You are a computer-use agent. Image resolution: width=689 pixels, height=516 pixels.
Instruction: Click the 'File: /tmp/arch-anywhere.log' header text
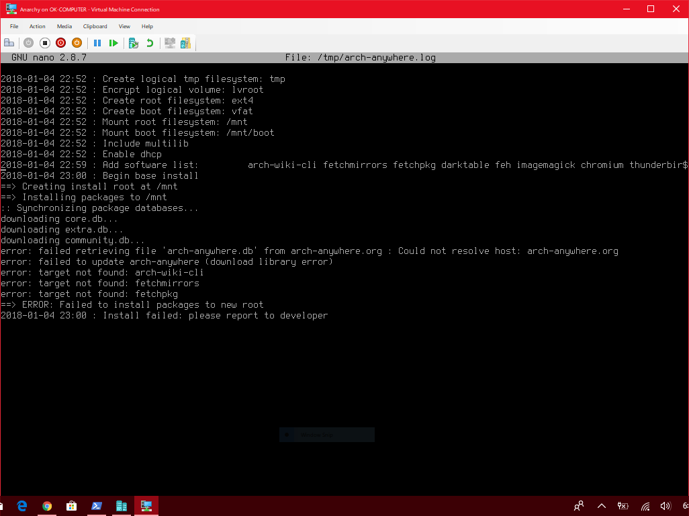click(361, 58)
